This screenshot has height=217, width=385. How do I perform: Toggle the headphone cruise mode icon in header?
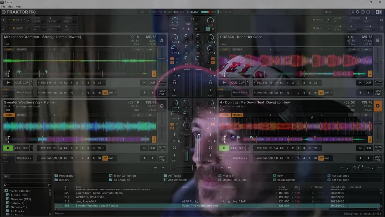pos(363,12)
